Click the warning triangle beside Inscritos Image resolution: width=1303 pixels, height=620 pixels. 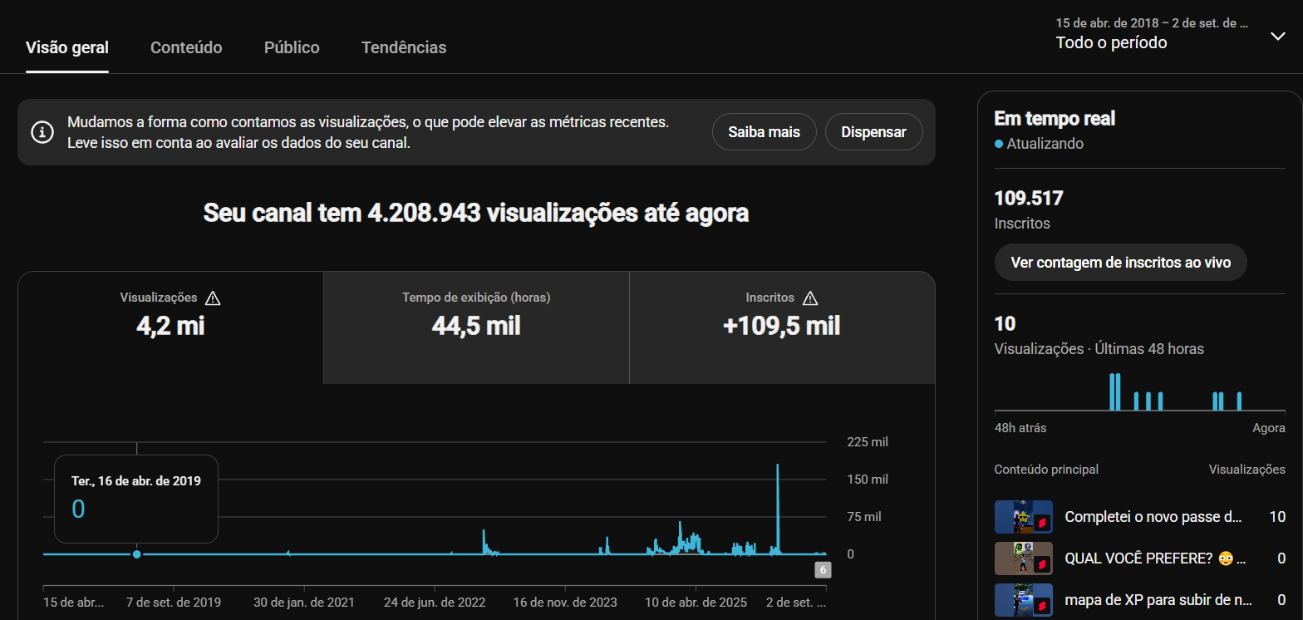coord(810,298)
